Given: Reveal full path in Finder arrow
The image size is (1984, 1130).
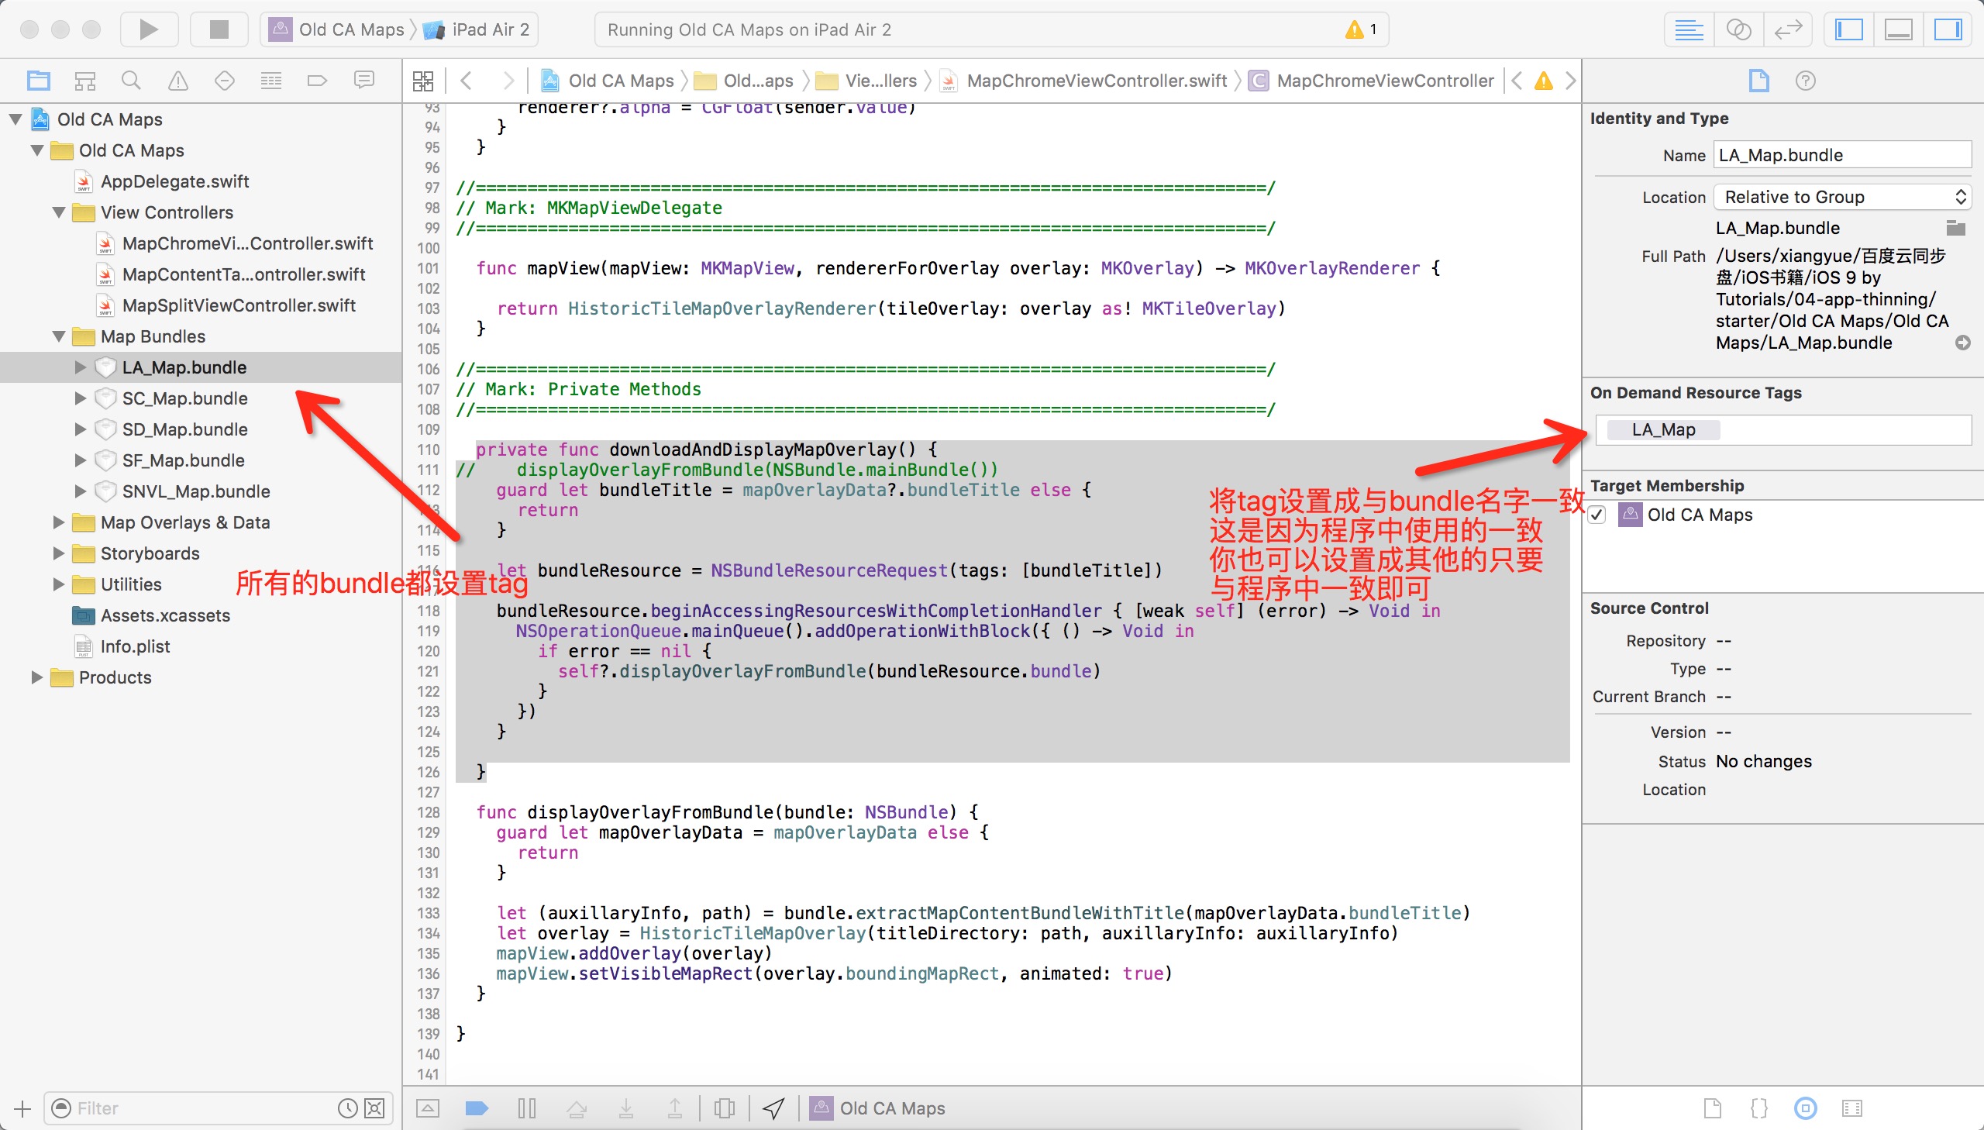Looking at the screenshot, I should [1963, 343].
